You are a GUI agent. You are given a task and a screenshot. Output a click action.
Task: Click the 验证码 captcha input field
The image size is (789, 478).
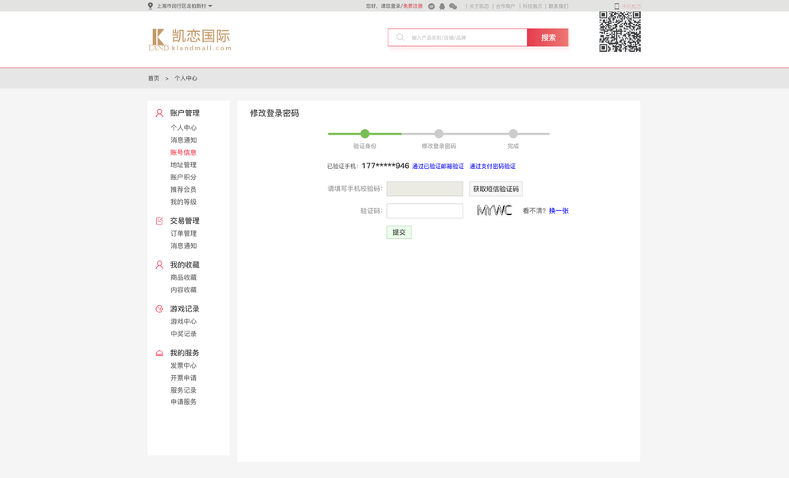click(424, 210)
